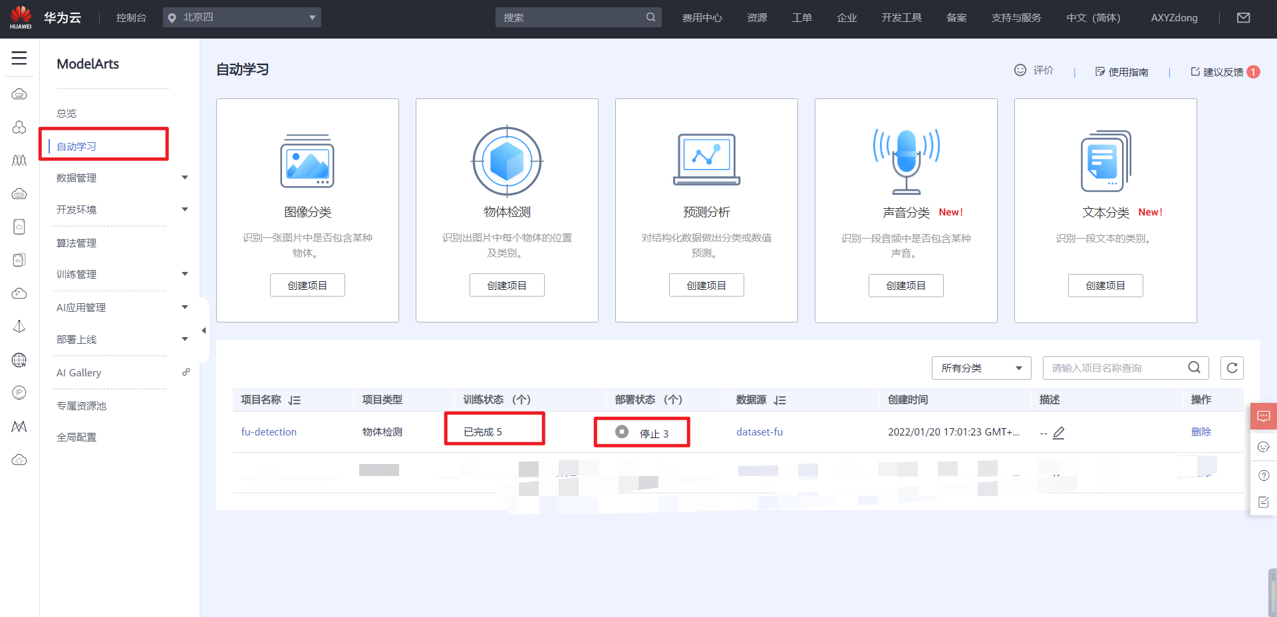
Task: Click 创建项目 under 预测分析
Action: (706, 285)
